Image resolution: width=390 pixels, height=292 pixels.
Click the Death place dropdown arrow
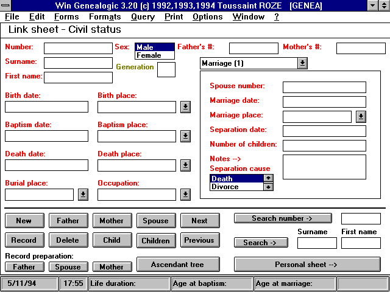tap(186, 165)
